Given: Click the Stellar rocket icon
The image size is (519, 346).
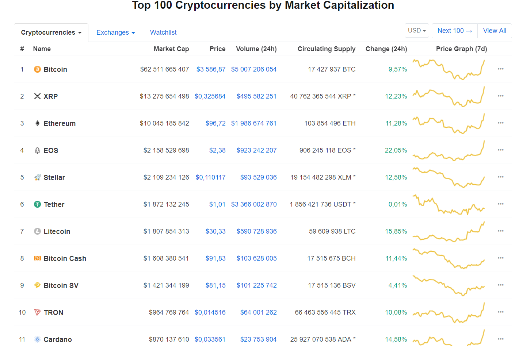Looking at the screenshot, I should click(x=37, y=177).
